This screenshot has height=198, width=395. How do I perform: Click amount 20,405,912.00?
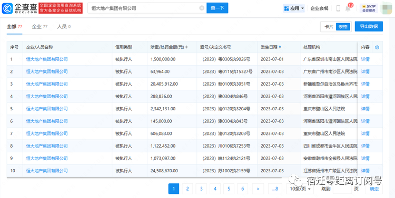164,84
